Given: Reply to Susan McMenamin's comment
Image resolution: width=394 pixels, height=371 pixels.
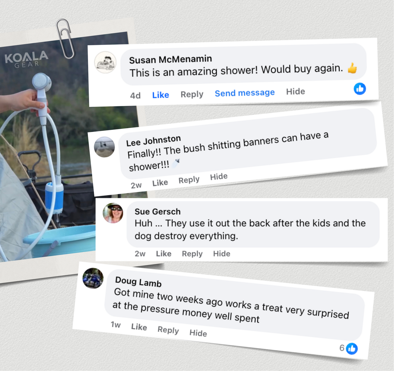Looking at the screenshot, I should pyautogui.click(x=192, y=94).
